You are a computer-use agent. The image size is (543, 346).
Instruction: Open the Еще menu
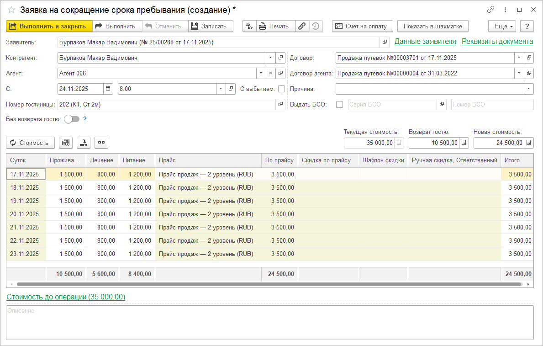click(502, 26)
